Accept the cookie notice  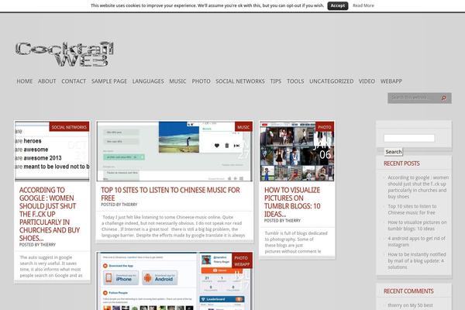point(337,5)
